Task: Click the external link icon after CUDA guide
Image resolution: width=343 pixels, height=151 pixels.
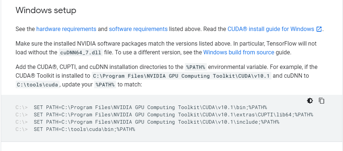Action: (x=319, y=29)
